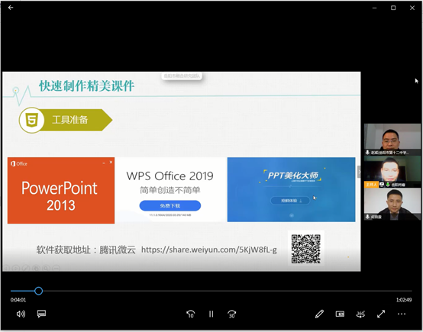Click the QR code on the slide
This screenshot has width=423, height=332.
point(306,249)
